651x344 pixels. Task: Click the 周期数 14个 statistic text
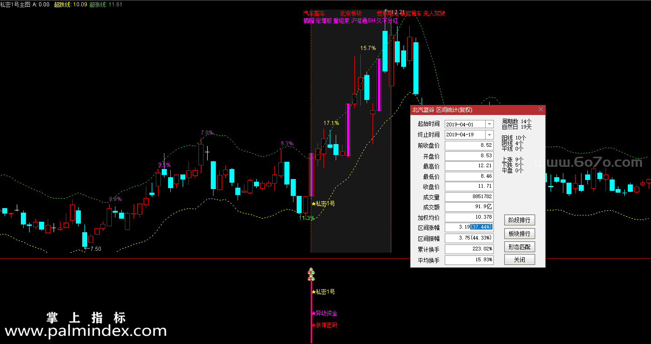click(x=517, y=121)
